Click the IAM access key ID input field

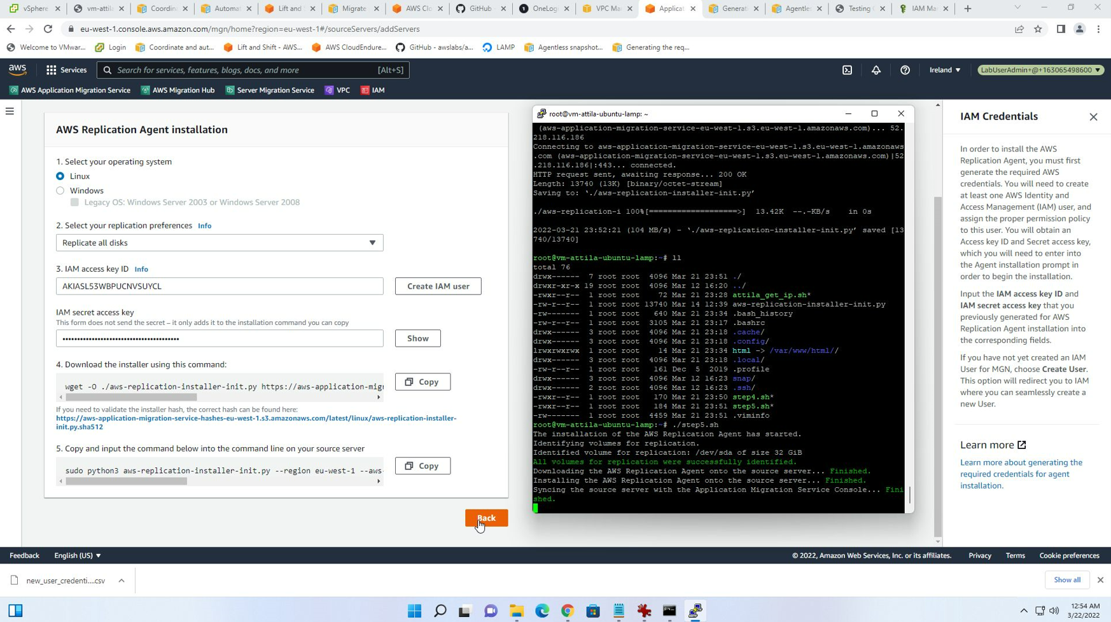pos(219,286)
